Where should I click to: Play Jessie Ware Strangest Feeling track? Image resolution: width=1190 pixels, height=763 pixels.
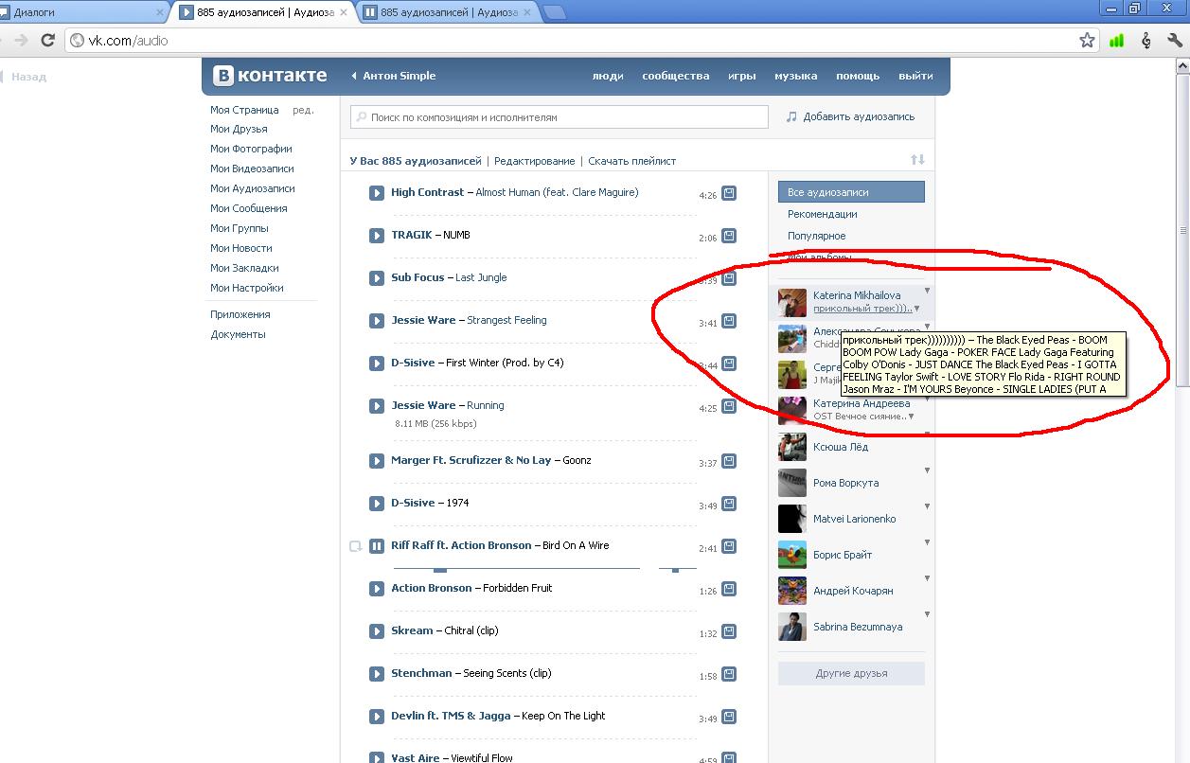[377, 321]
